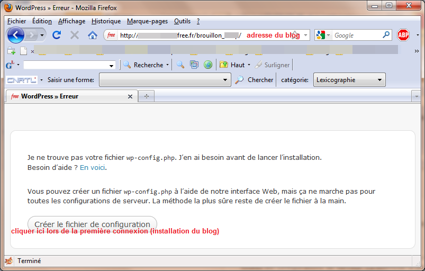This screenshot has height=271, width=425.
Task: Click the Adblock Plus ABP icon
Action: [x=403, y=35]
